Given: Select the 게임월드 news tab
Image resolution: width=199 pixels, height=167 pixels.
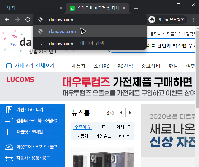Looking at the screenshot, I should [104, 136].
